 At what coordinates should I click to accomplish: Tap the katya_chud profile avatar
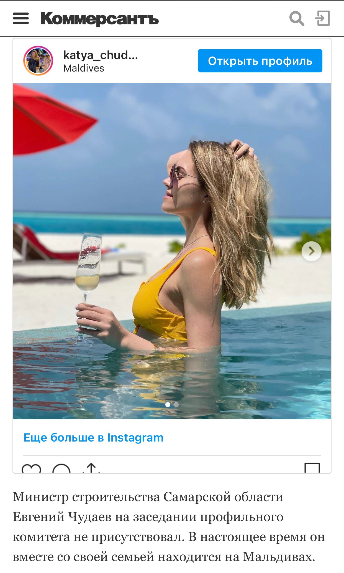pos(38,61)
